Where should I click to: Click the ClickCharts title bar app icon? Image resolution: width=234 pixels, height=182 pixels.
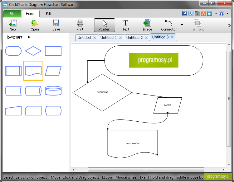[x=5, y=5]
